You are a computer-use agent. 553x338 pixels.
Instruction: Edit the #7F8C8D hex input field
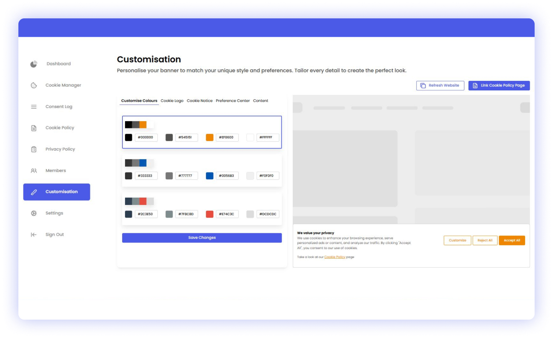pos(187,214)
